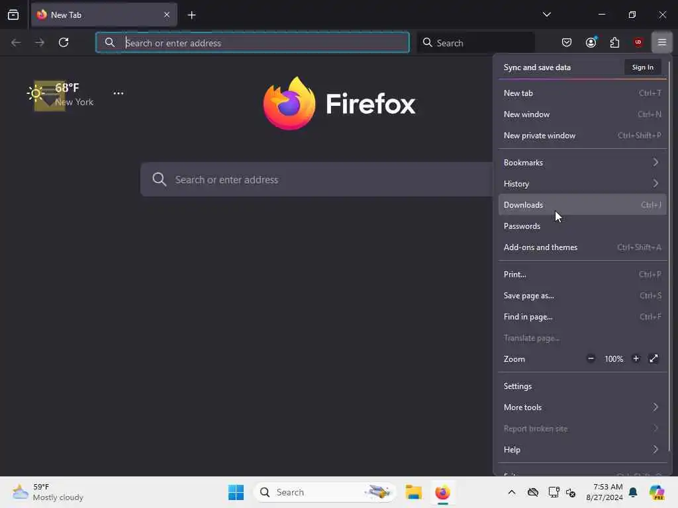
Task: Click the Firefox logo on page
Action: pos(340,104)
